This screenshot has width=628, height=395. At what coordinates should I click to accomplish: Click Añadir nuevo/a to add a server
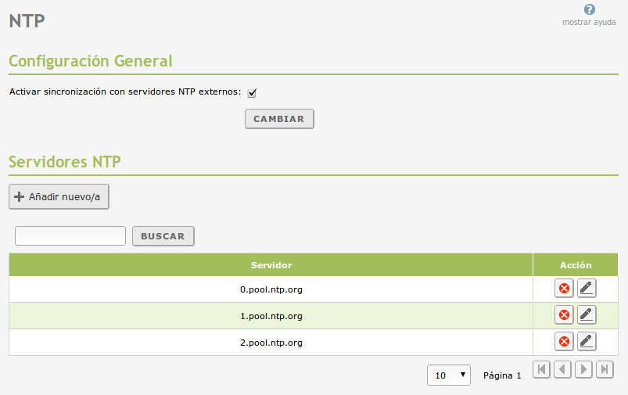(59, 197)
